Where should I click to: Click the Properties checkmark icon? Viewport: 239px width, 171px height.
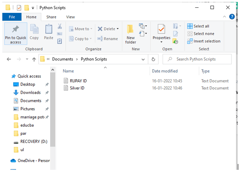coord(161,29)
